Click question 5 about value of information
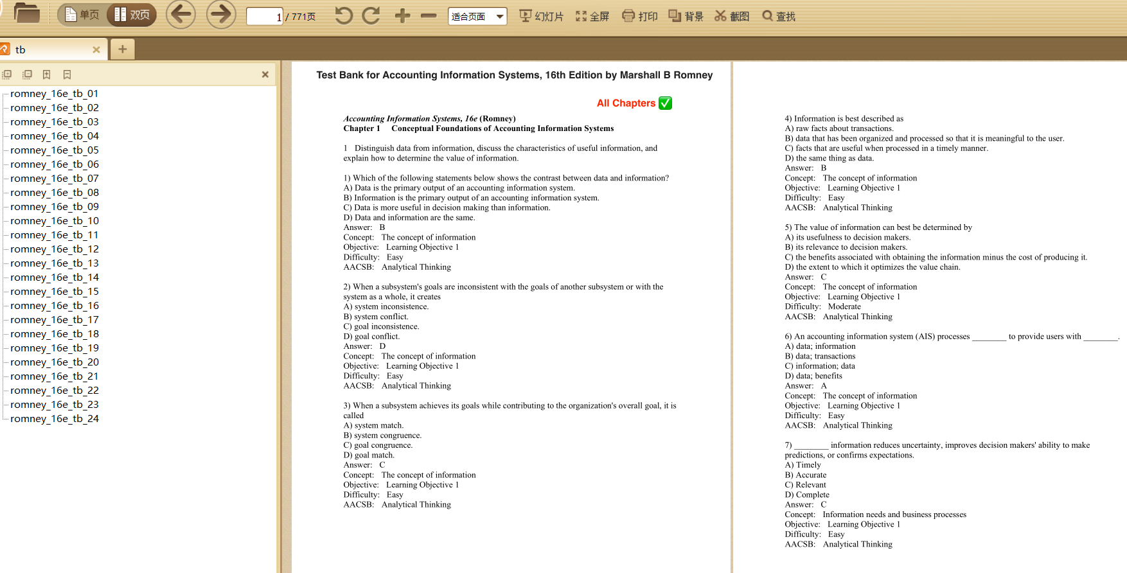The width and height of the screenshot is (1127, 573). coord(878,227)
